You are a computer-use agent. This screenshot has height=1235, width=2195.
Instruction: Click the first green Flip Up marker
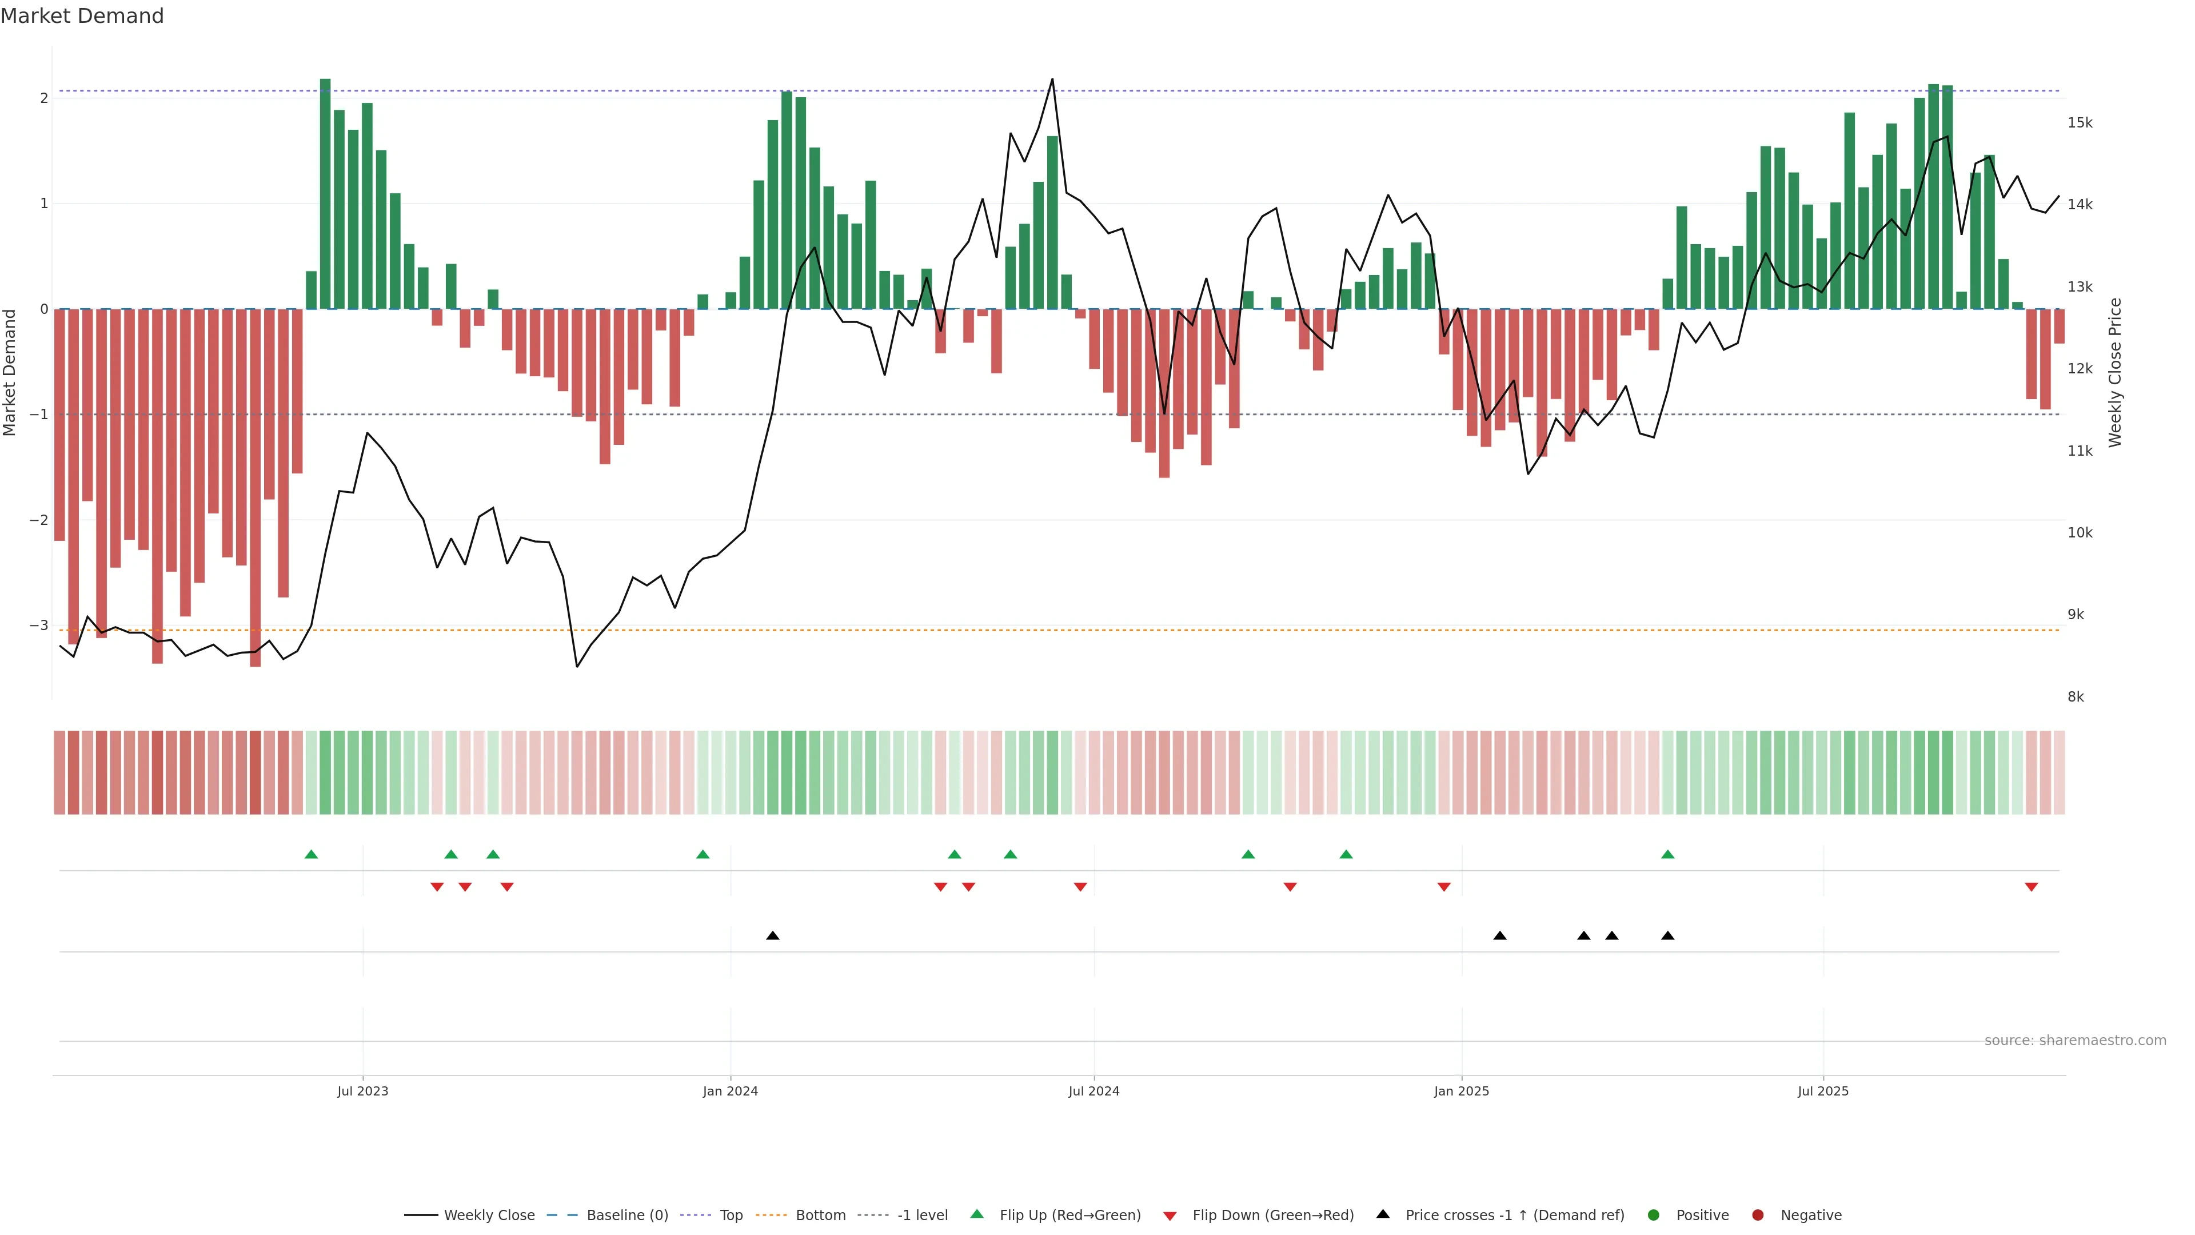tap(311, 854)
